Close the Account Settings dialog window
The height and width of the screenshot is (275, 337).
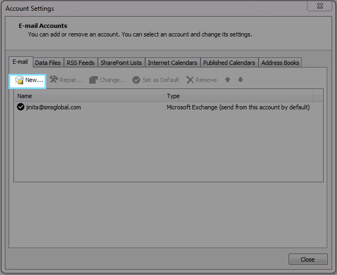pyautogui.click(x=307, y=259)
